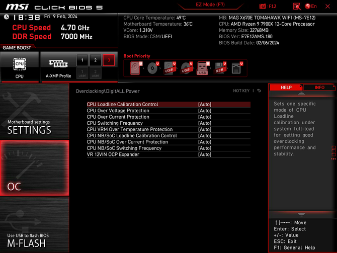Change language via the En globe icon

pyautogui.click(x=311, y=6)
